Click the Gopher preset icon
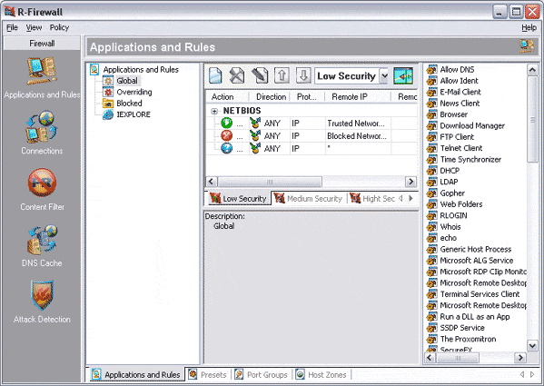The width and height of the screenshot is (544, 386). (x=431, y=193)
